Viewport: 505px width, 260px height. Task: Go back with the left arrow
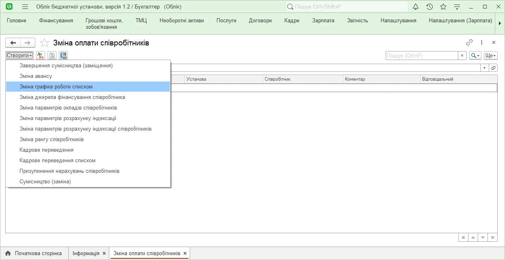[x=13, y=43]
